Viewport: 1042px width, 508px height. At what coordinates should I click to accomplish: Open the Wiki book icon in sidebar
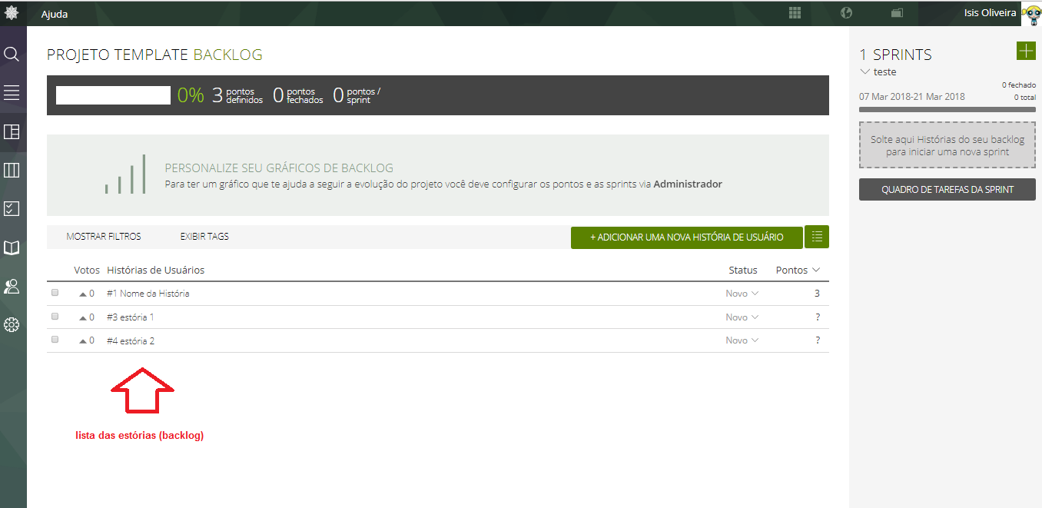12,247
